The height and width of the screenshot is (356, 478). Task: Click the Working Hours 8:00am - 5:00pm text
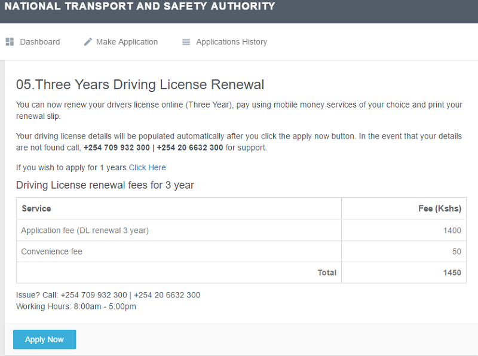tap(76, 306)
